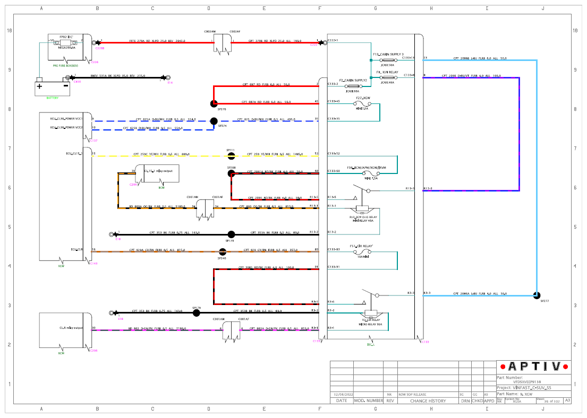The height and width of the screenshot is (418, 587).
Task: Click the F51_CIR RELAY fuse symbol
Action: click(x=362, y=252)
